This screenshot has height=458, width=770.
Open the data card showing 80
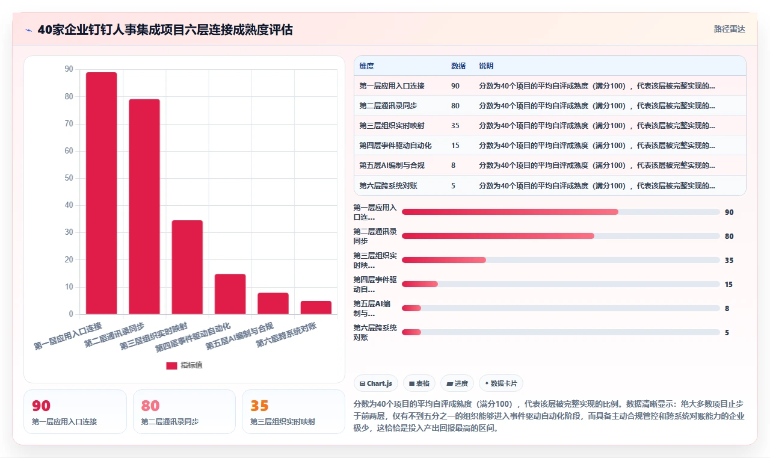184,412
